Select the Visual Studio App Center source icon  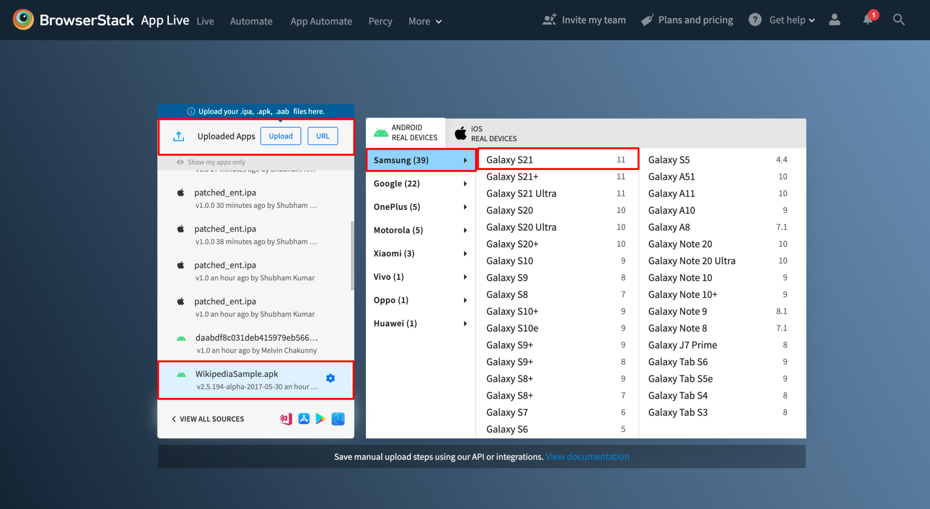[285, 419]
